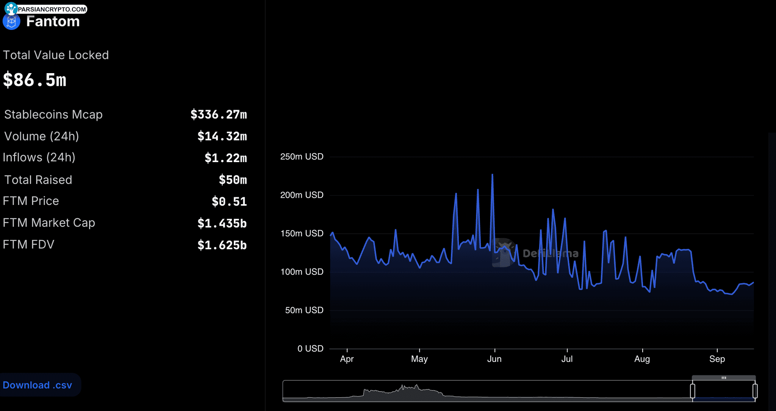Click the $86.5m Total Value Locked figure

(x=35, y=80)
